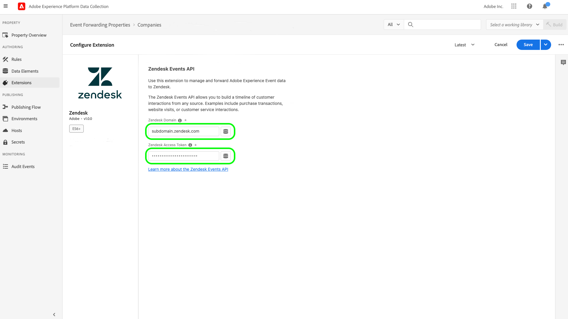Click info icon next to Zendesk Access Token
568x319 pixels.
(190, 145)
